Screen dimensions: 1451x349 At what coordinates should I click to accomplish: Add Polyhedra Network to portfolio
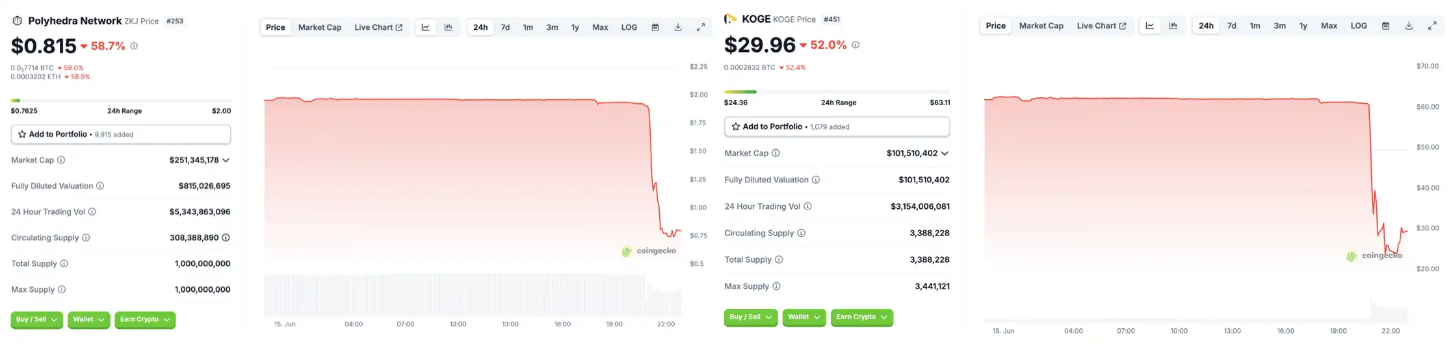coord(120,134)
